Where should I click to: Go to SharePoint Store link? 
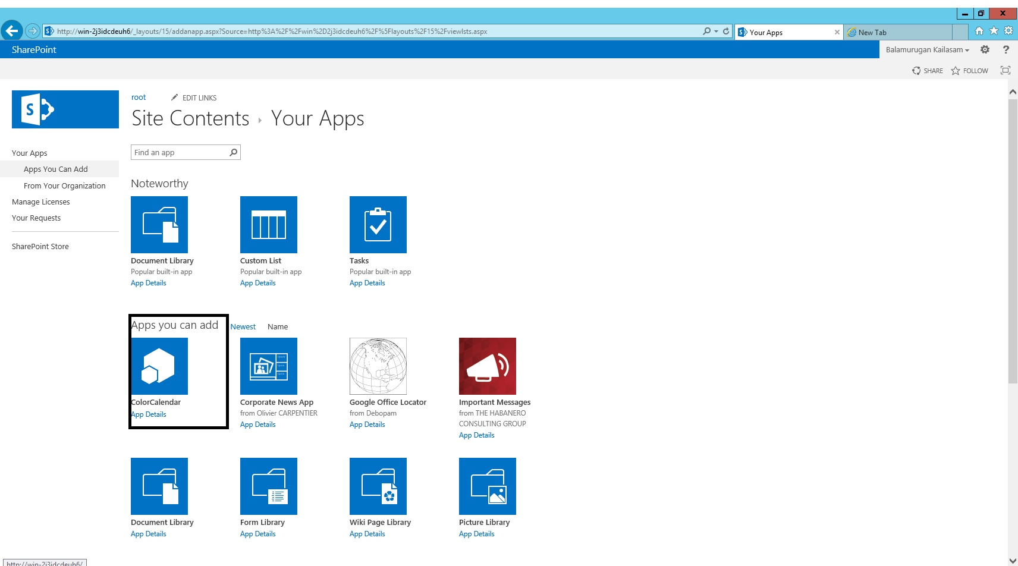pyautogui.click(x=40, y=247)
